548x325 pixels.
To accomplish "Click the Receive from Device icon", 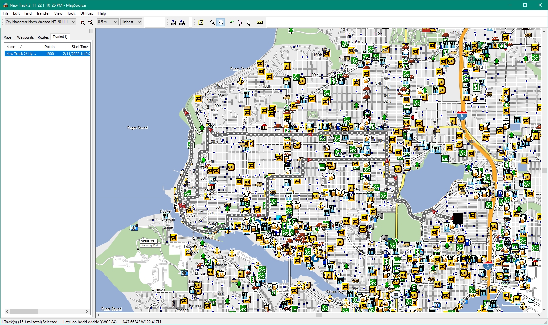I will (182, 22).
